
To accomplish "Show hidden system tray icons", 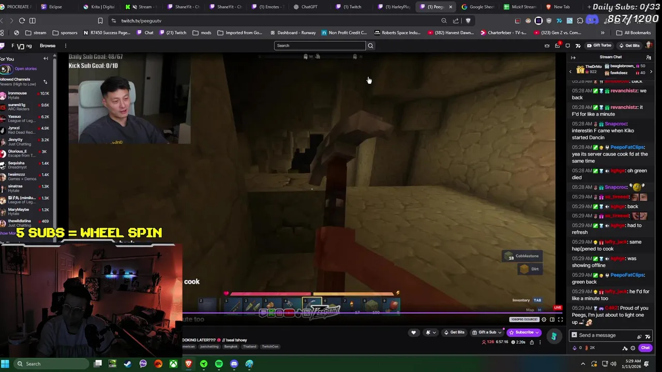I will (583, 364).
